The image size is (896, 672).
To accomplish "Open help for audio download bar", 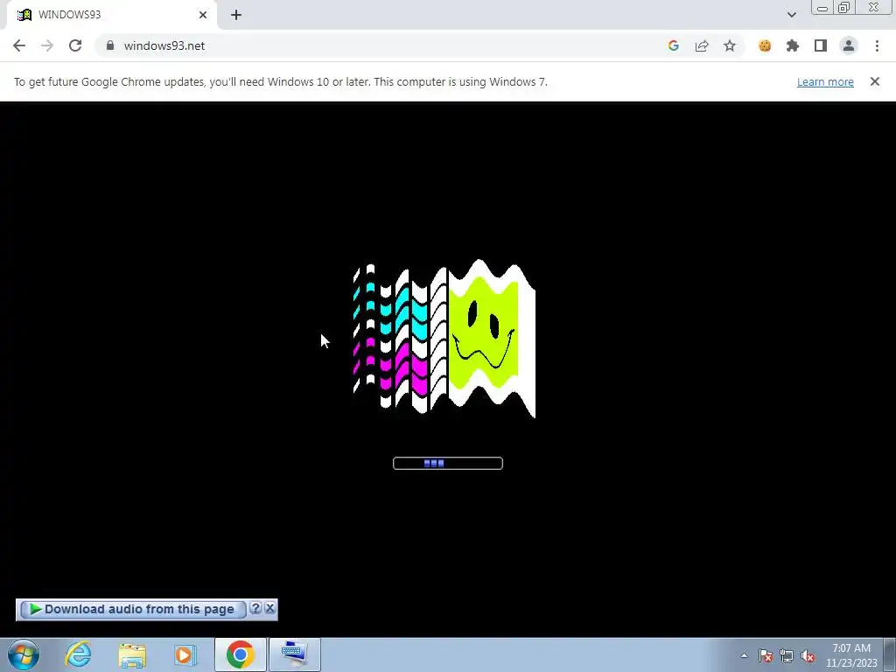I will (x=255, y=608).
